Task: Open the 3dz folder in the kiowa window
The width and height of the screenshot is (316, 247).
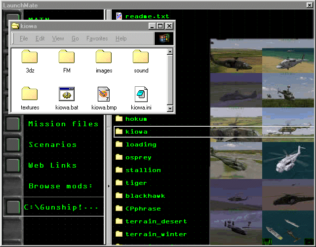Action: pos(30,57)
